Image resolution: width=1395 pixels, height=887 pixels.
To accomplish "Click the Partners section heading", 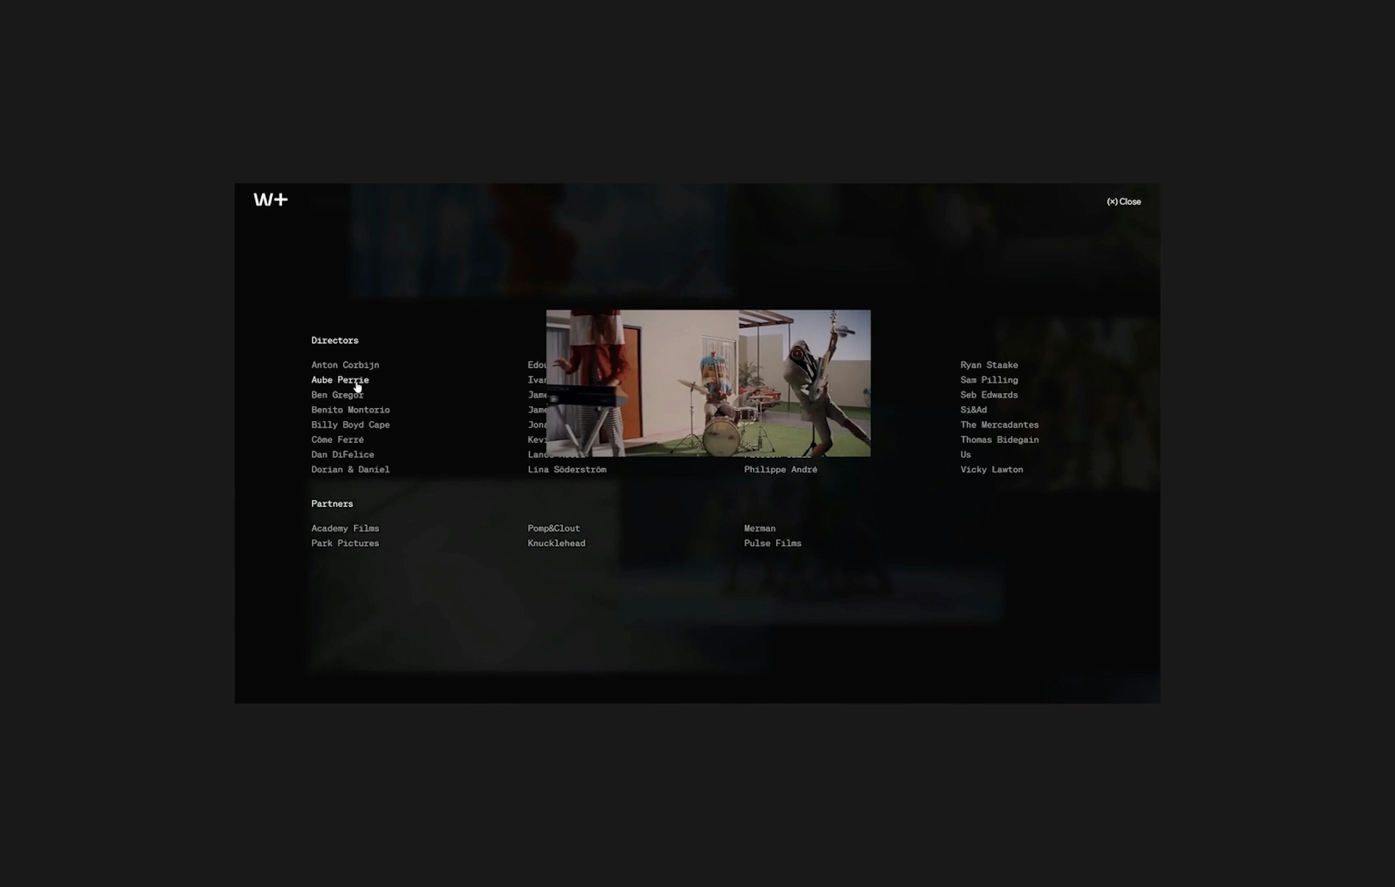I will tap(332, 504).
